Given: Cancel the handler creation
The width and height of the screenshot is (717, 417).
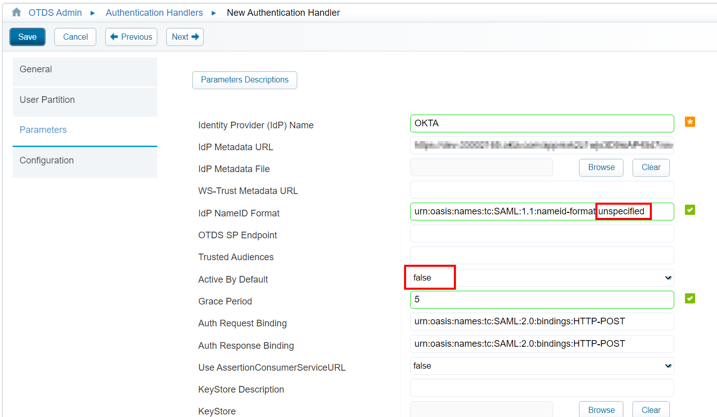Looking at the screenshot, I should point(75,37).
